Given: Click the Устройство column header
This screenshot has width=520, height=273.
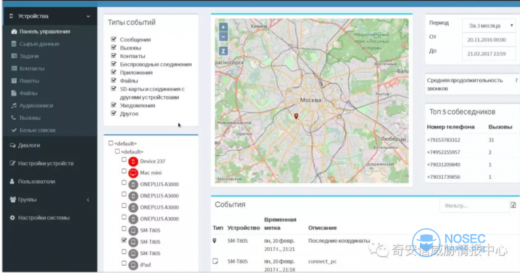Looking at the screenshot, I should tap(244, 228).
